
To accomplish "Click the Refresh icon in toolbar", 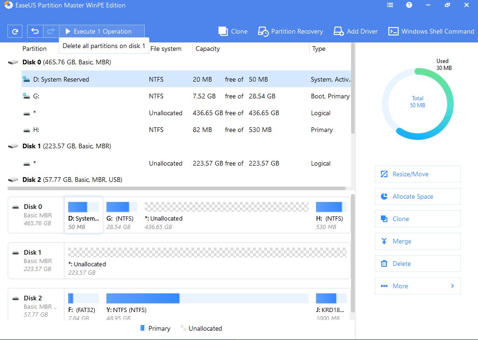I will (x=15, y=32).
